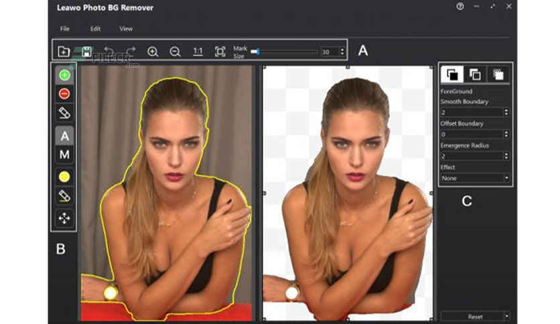Viewport: 560px width, 324px height.
Task: Select the green add foreground marker tool
Action: pos(64,75)
